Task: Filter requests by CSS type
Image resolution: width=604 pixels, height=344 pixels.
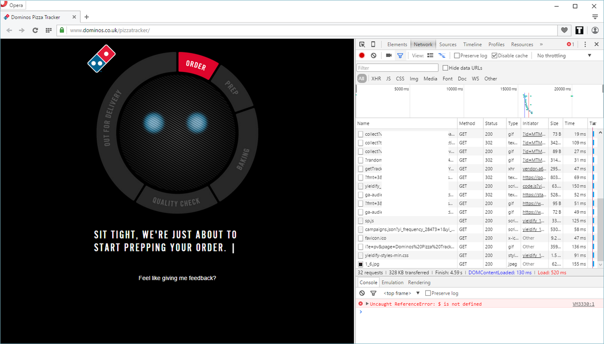Action: coord(400,78)
